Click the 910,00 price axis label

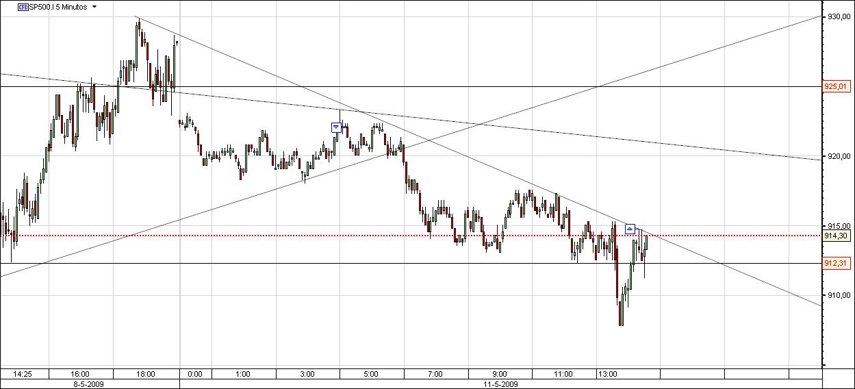click(x=838, y=295)
